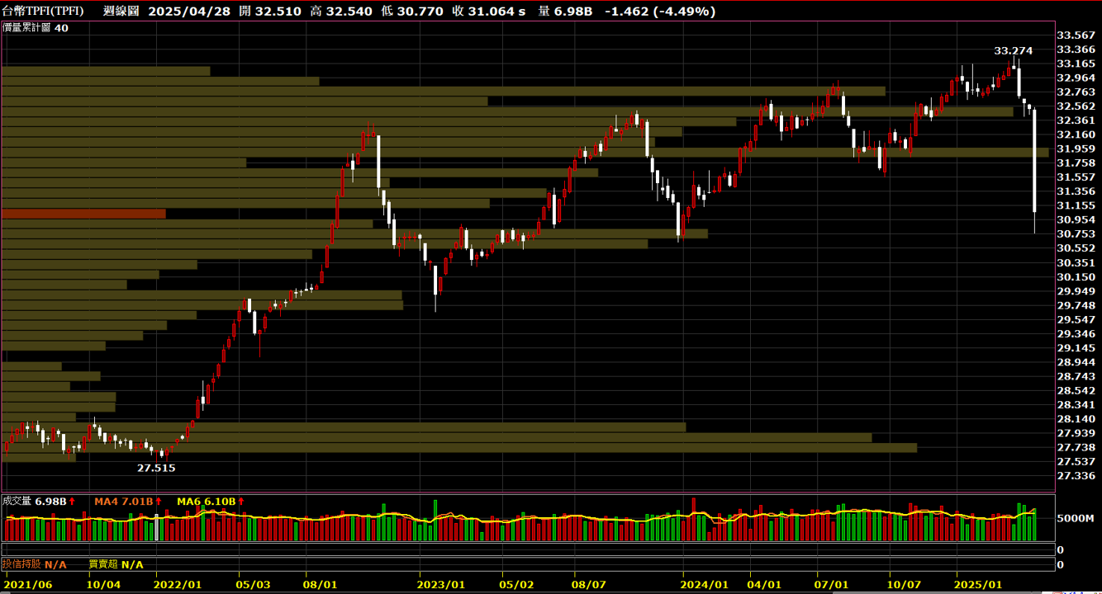The width and height of the screenshot is (1102, 594).
Task: Click the 27.537 price axis label
Action: click(1076, 462)
